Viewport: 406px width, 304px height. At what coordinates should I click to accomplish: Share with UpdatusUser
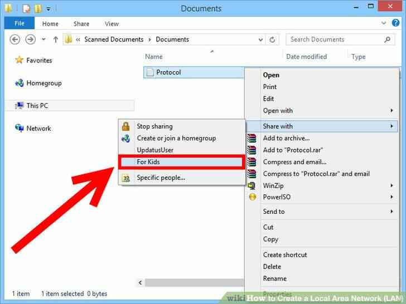[x=155, y=150]
